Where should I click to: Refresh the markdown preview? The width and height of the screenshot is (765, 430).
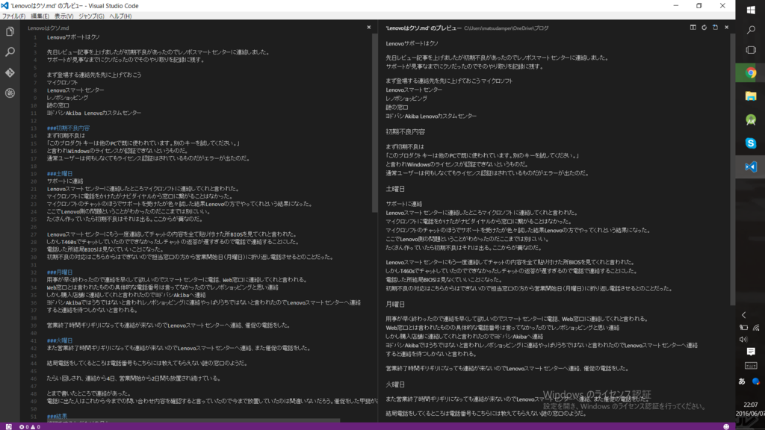[704, 28]
